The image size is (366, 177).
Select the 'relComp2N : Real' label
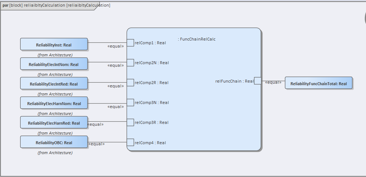point(152,63)
